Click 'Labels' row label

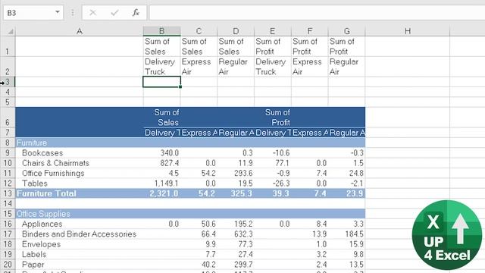click(x=34, y=255)
